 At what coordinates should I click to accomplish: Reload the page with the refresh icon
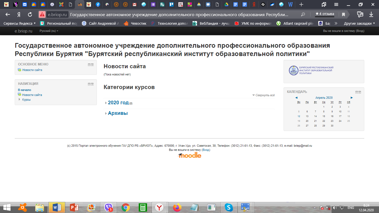(30, 14)
